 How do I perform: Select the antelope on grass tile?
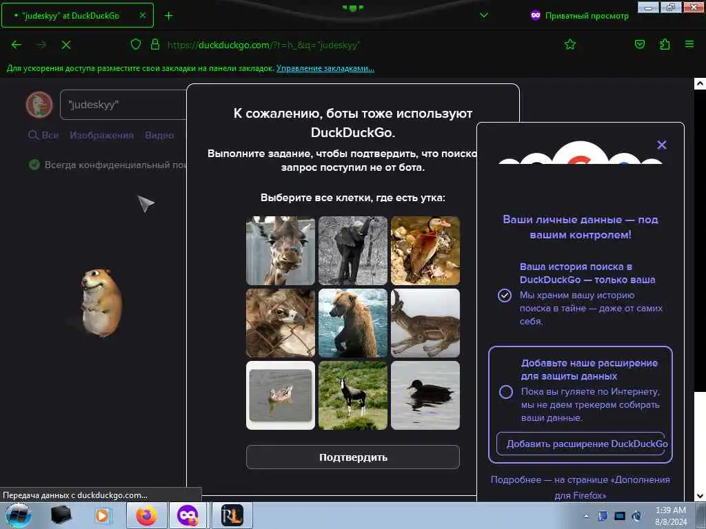[353, 395]
